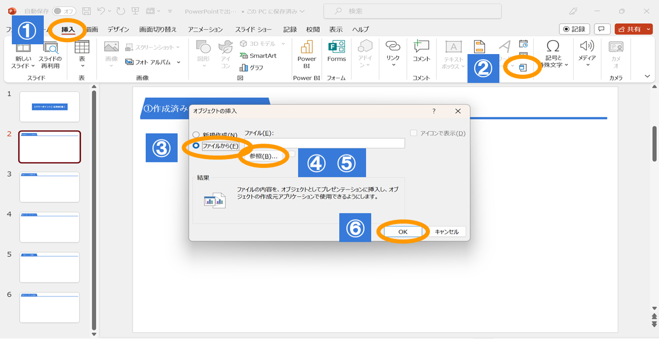Screen dimensions: 659x339
Task: Select the ファイルから(F) radio button
Action: pyautogui.click(x=196, y=146)
